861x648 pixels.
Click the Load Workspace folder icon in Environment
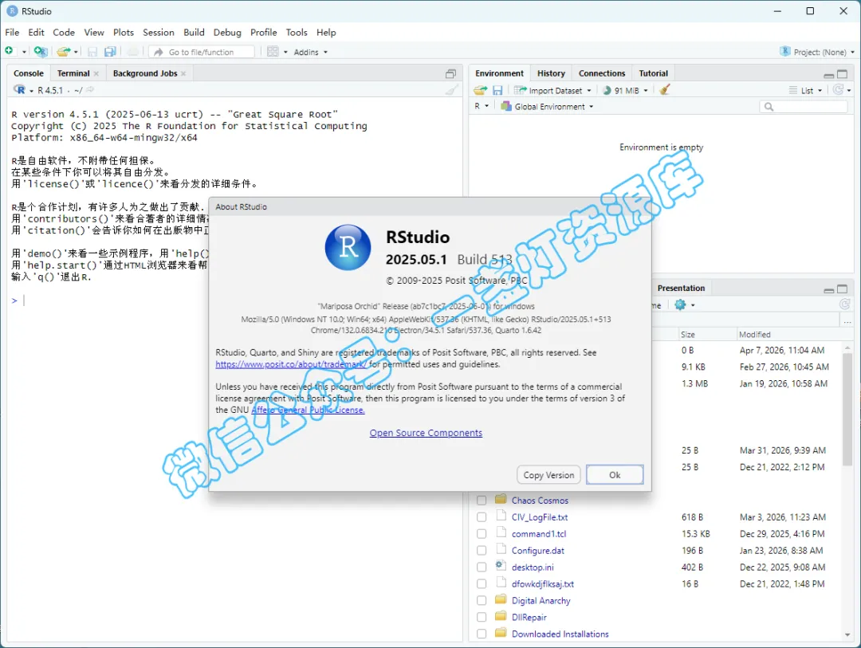[481, 90]
